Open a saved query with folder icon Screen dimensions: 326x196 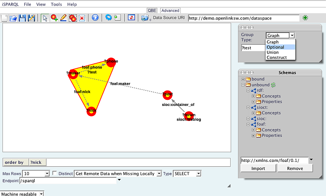[x=13, y=18]
